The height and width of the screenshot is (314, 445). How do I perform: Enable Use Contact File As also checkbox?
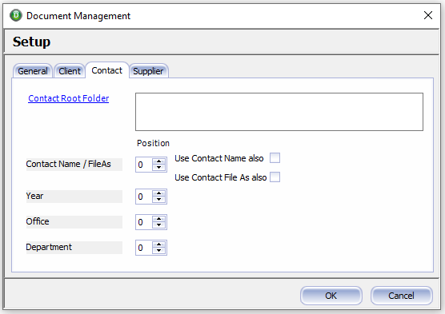pos(275,177)
